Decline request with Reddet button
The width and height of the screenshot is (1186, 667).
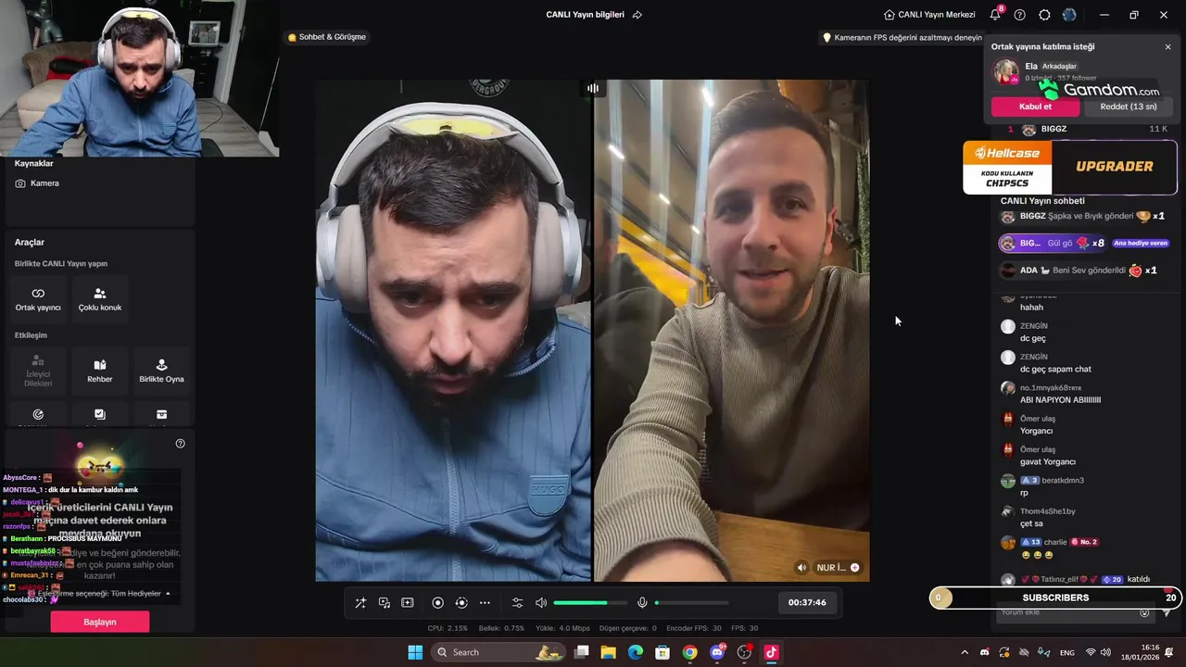click(x=1129, y=107)
